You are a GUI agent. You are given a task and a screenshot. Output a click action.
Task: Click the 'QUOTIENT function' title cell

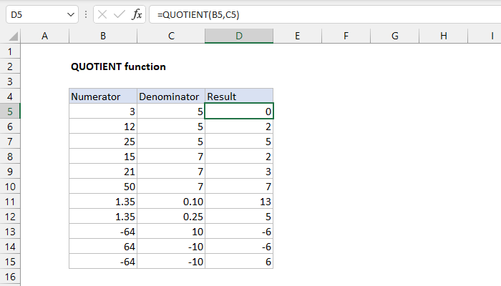(119, 66)
